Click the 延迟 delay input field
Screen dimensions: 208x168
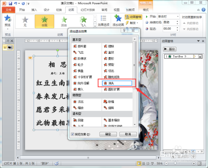point(169,29)
